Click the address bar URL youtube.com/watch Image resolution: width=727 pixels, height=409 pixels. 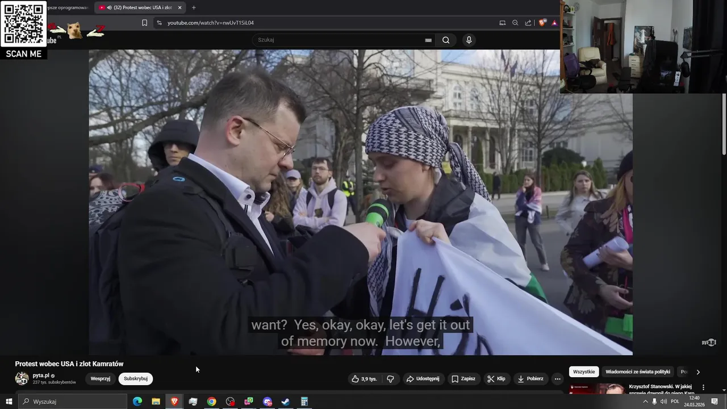click(x=210, y=23)
